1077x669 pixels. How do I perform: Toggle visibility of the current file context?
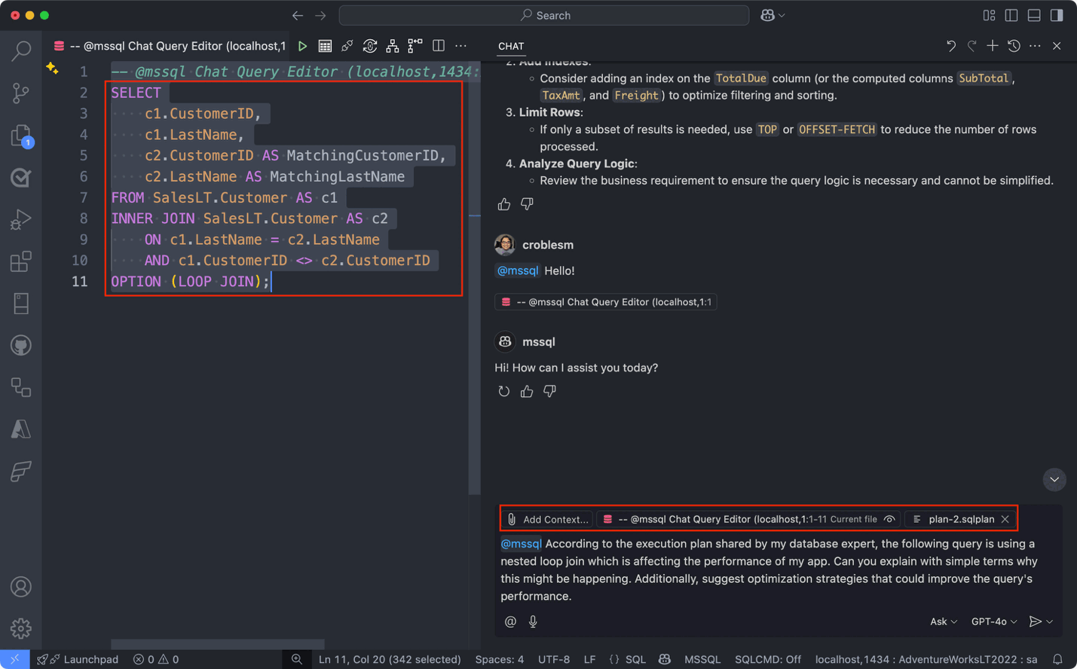pyautogui.click(x=889, y=518)
